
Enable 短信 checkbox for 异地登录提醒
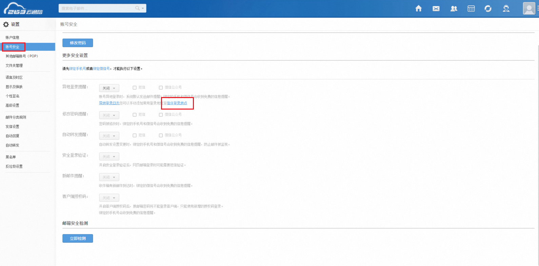pos(135,88)
